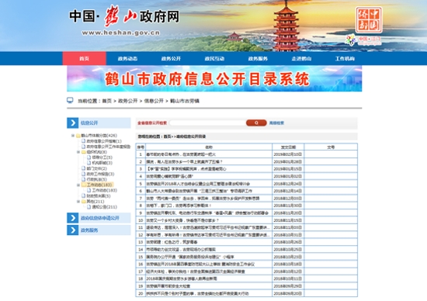Collapse the 工作动态(183) folder node

point(78,185)
